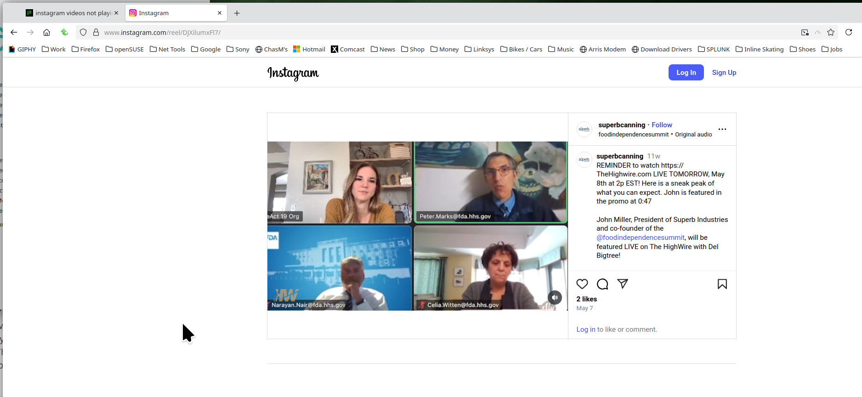Click 'Log in' to like or comment
The image size is (862, 397).
[586, 329]
